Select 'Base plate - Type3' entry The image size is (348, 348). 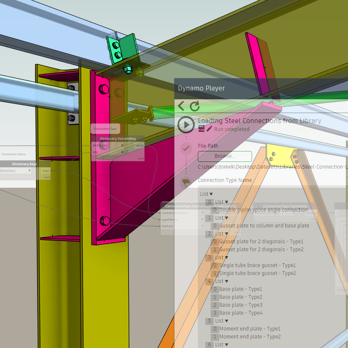241,305
